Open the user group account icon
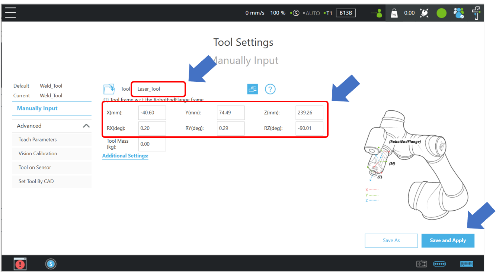The width and height of the screenshot is (496, 272). pyautogui.click(x=458, y=13)
